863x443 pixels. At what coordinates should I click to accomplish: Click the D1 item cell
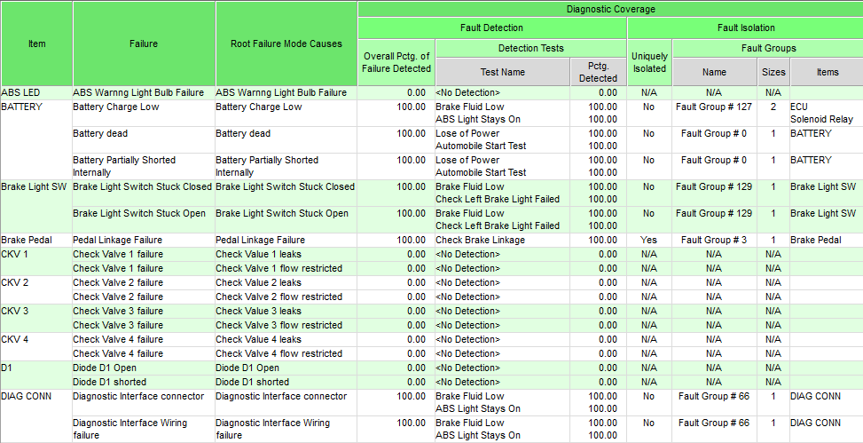[x=8, y=368]
